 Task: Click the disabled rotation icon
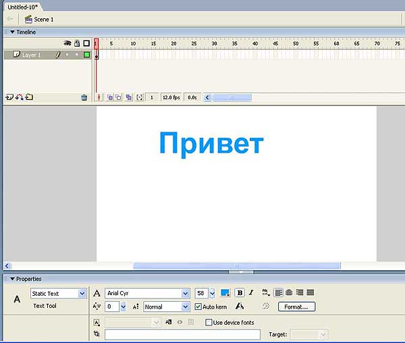266,306
